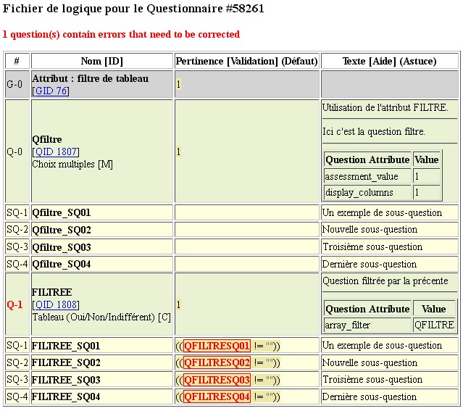
Task: Select the Qfiltre_SQ01 subquestion name
Action: click(x=62, y=213)
